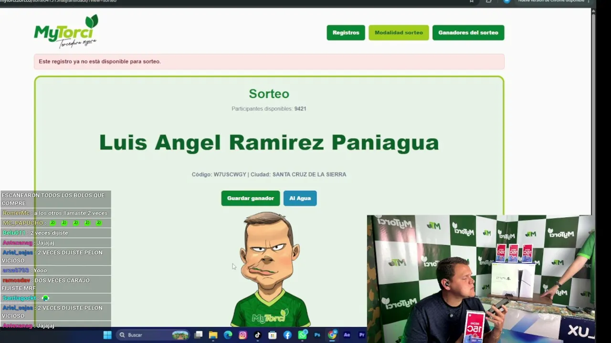Click the webcam video overlay
This screenshot has height=343, width=611.
(x=481, y=279)
